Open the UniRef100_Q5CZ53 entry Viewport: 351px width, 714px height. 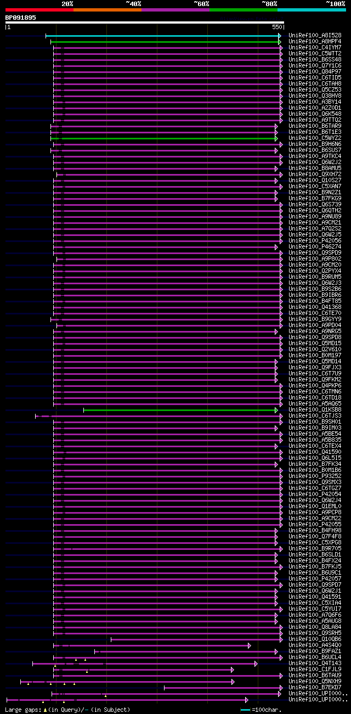(315, 90)
